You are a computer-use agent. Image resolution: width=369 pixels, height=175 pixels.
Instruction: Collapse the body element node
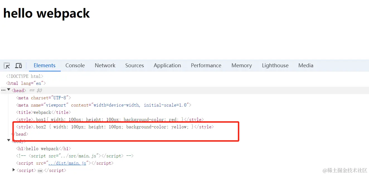9,140
